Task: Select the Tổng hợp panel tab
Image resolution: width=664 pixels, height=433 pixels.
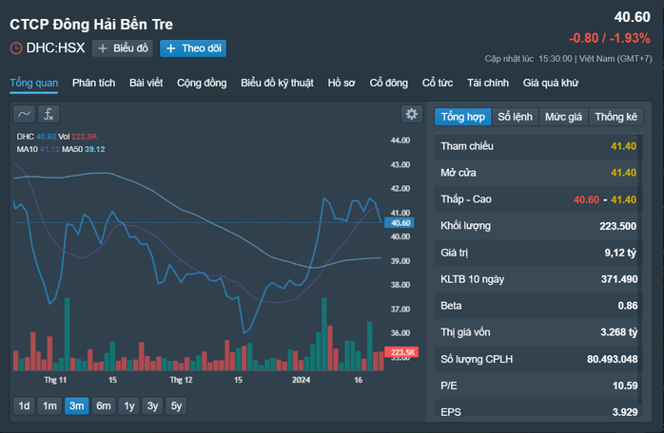Action: point(463,117)
